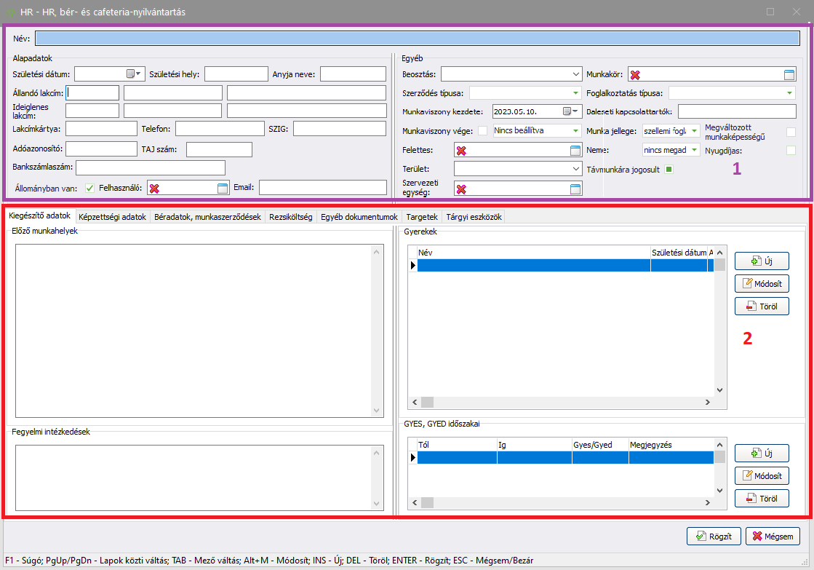Expand the Beosztás dropdown
Viewport: 814px width, 570px height.
[x=575, y=74]
